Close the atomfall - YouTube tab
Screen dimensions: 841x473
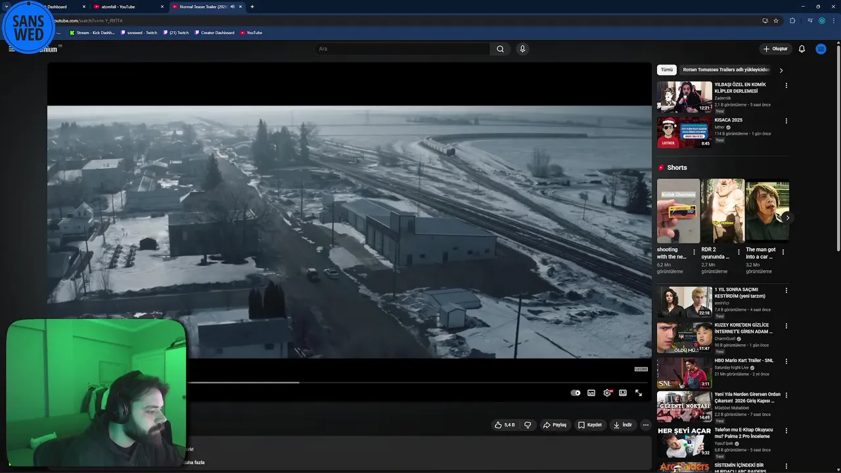(x=162, y=7)
